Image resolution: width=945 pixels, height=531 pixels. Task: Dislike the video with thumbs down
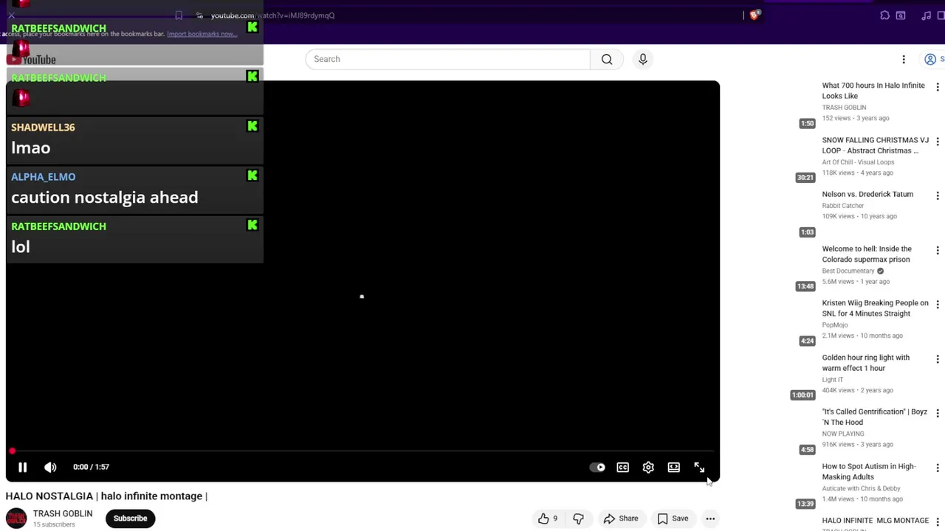click(578, 518)
